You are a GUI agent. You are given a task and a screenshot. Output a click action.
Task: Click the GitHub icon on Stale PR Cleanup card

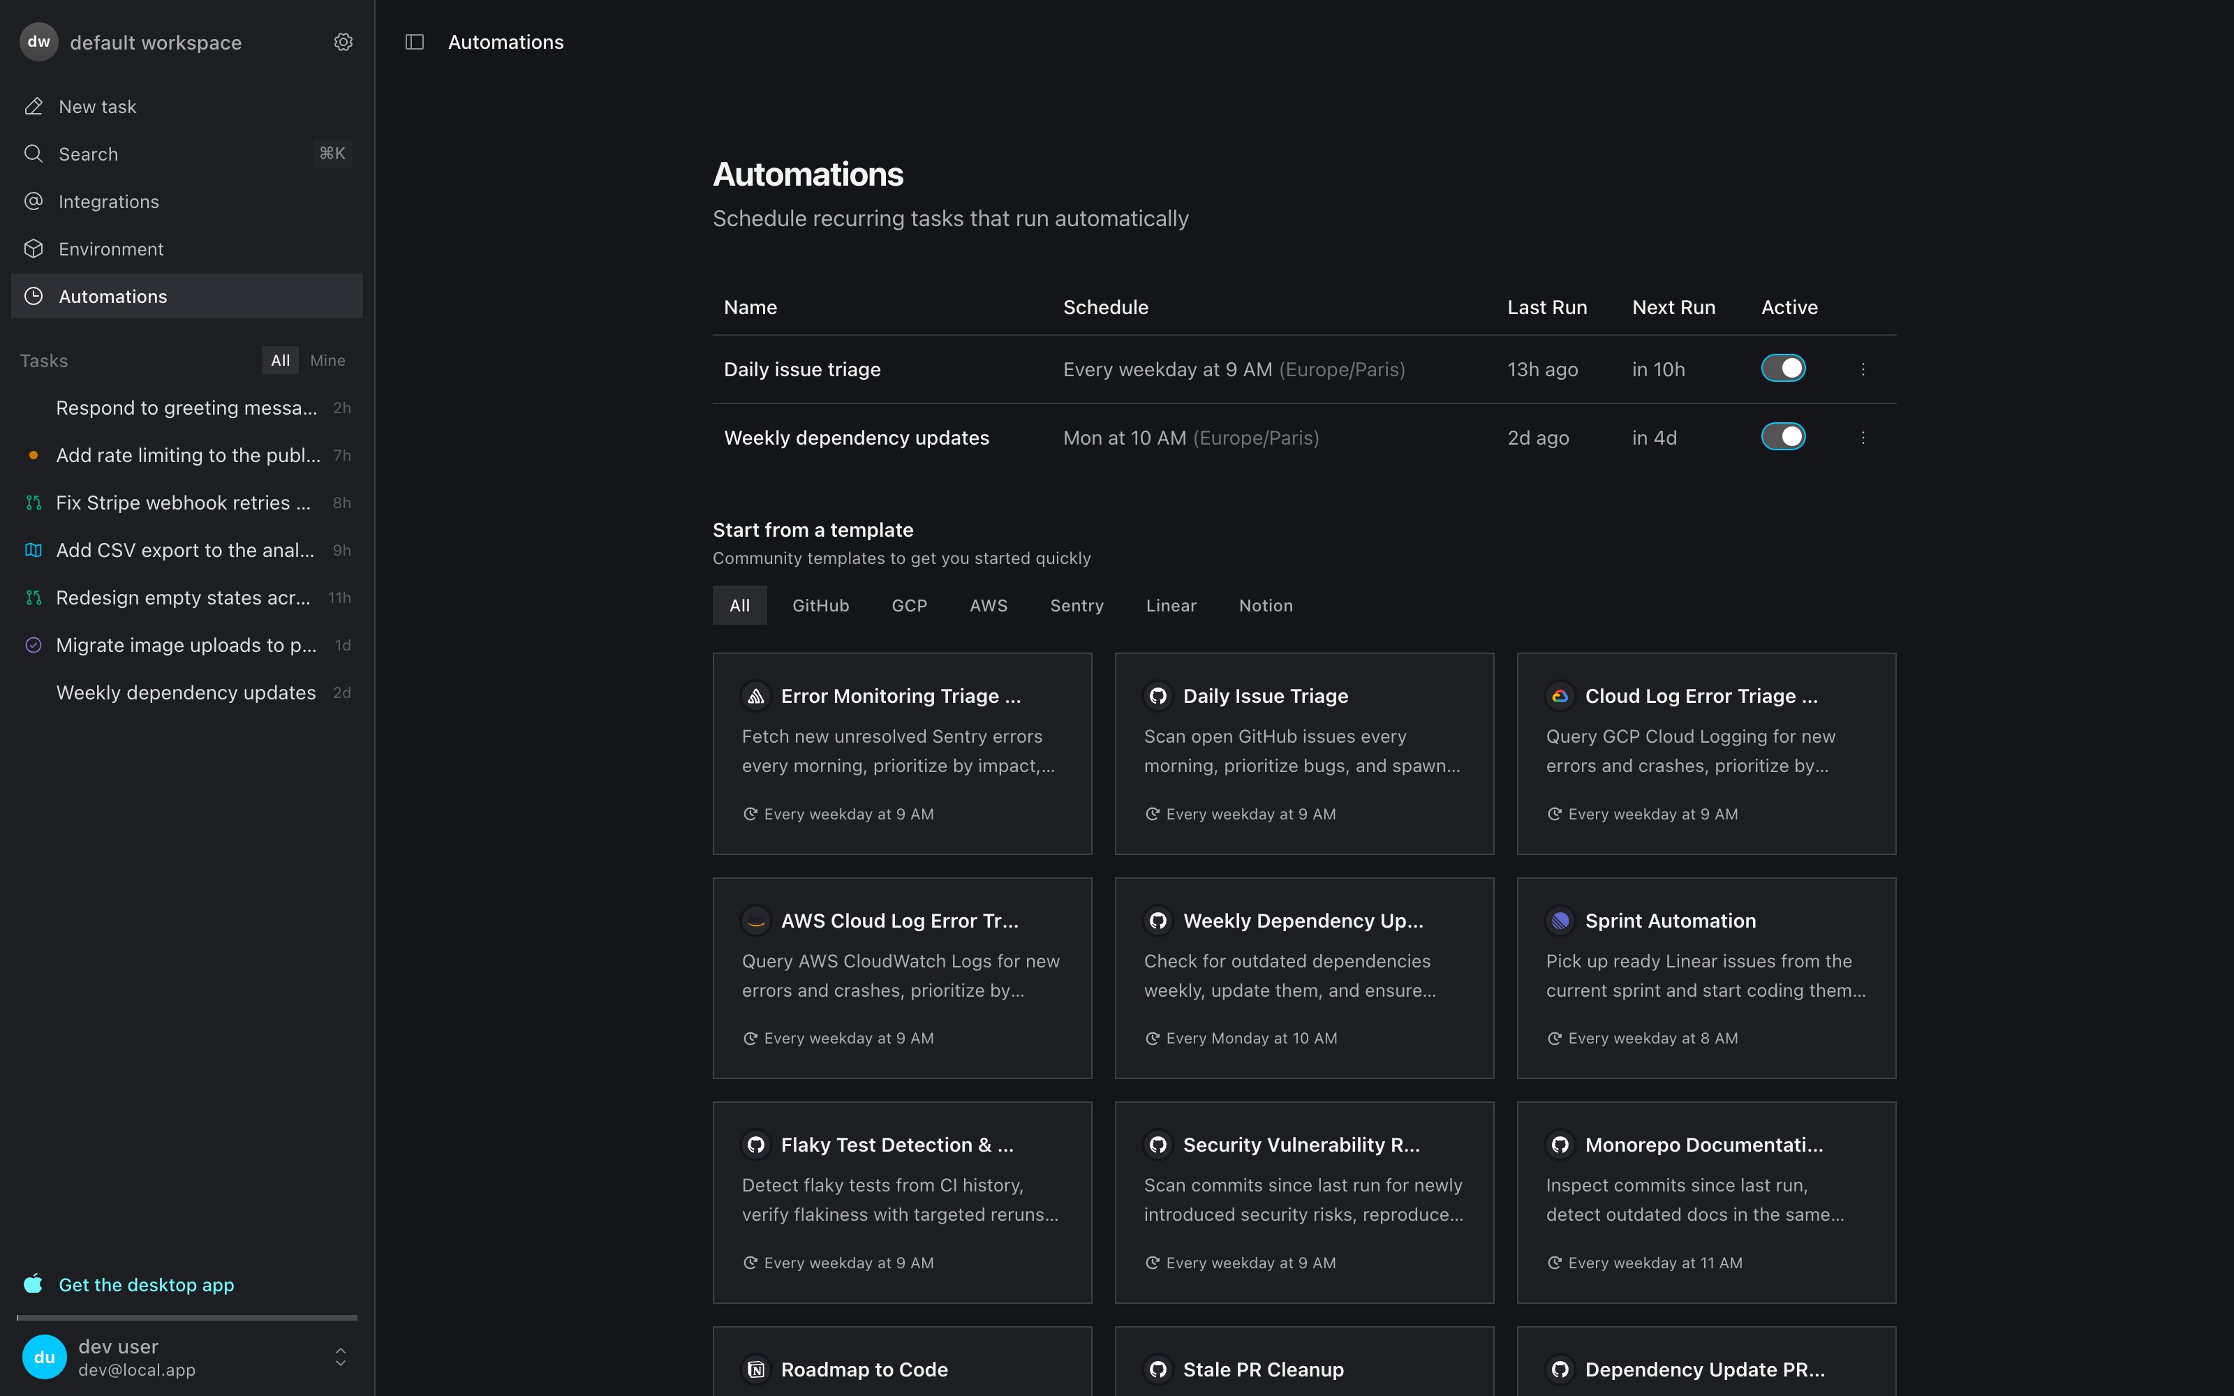pyautogui.click(x=1157, y=1369)
